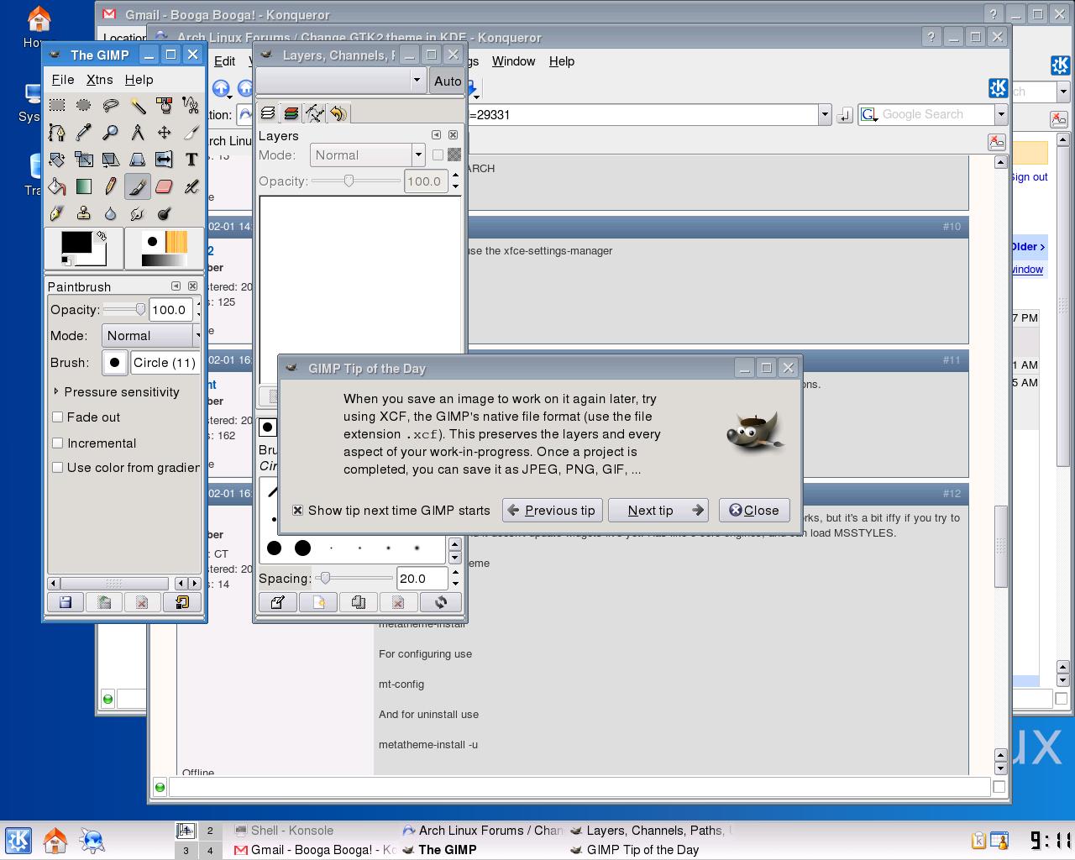This screenshot has height=860, width=1075.
Task: Click the black foreground color swatch
Action: (x=76, y=243)
